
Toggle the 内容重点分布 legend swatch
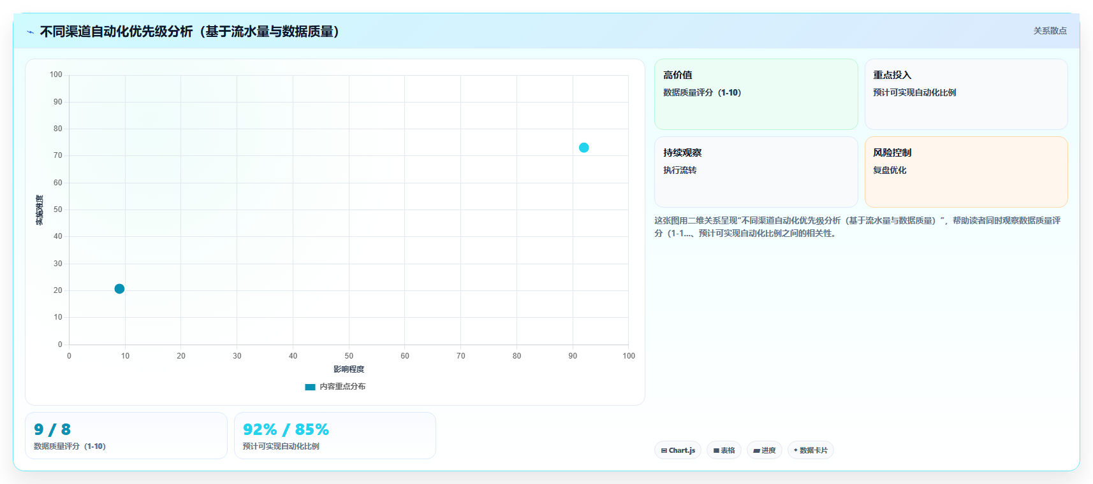(x=310, y=387)
